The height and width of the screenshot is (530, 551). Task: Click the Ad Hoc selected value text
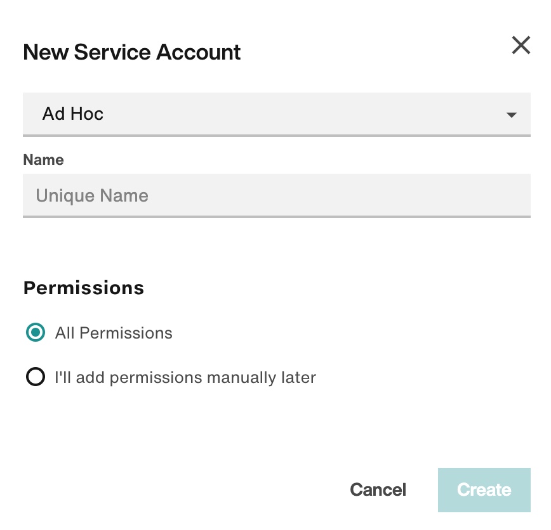coord(72,114)
